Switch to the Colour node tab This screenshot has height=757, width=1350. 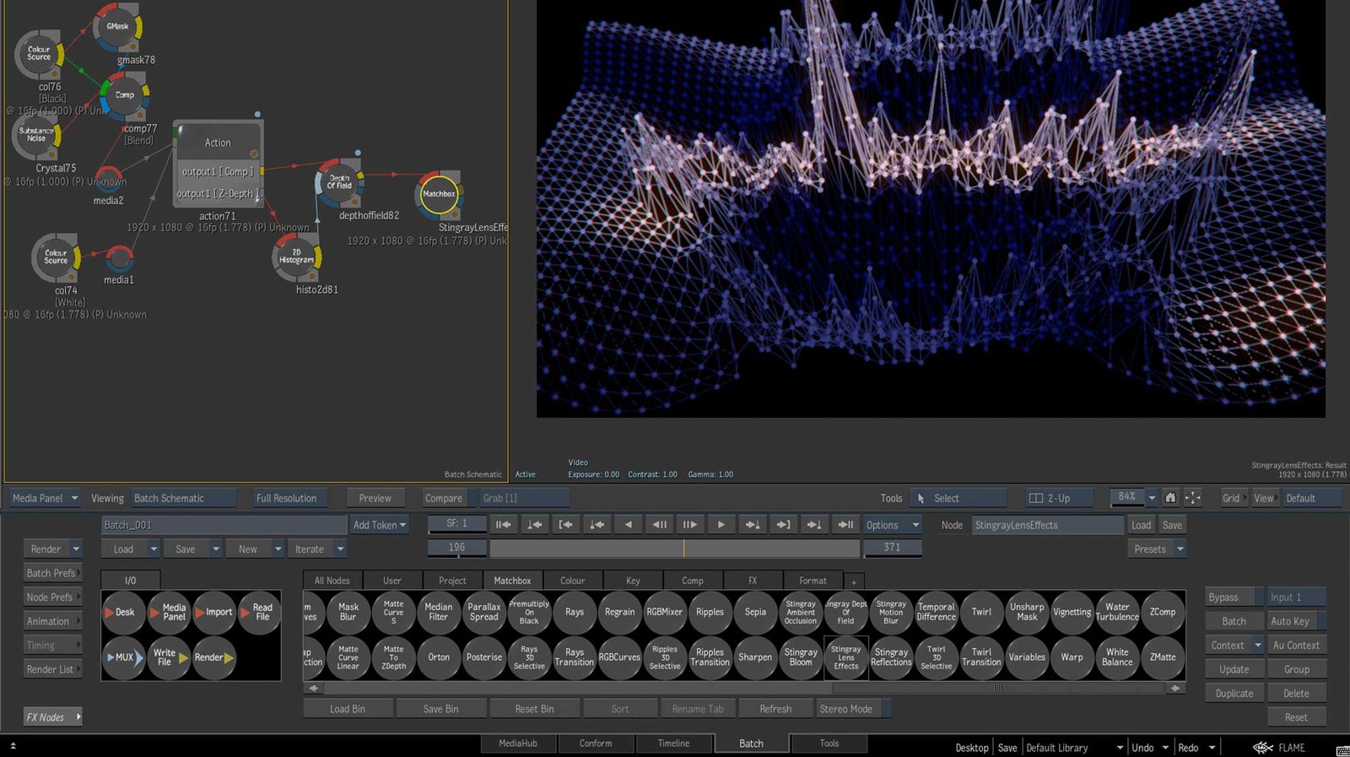[572, 581]
